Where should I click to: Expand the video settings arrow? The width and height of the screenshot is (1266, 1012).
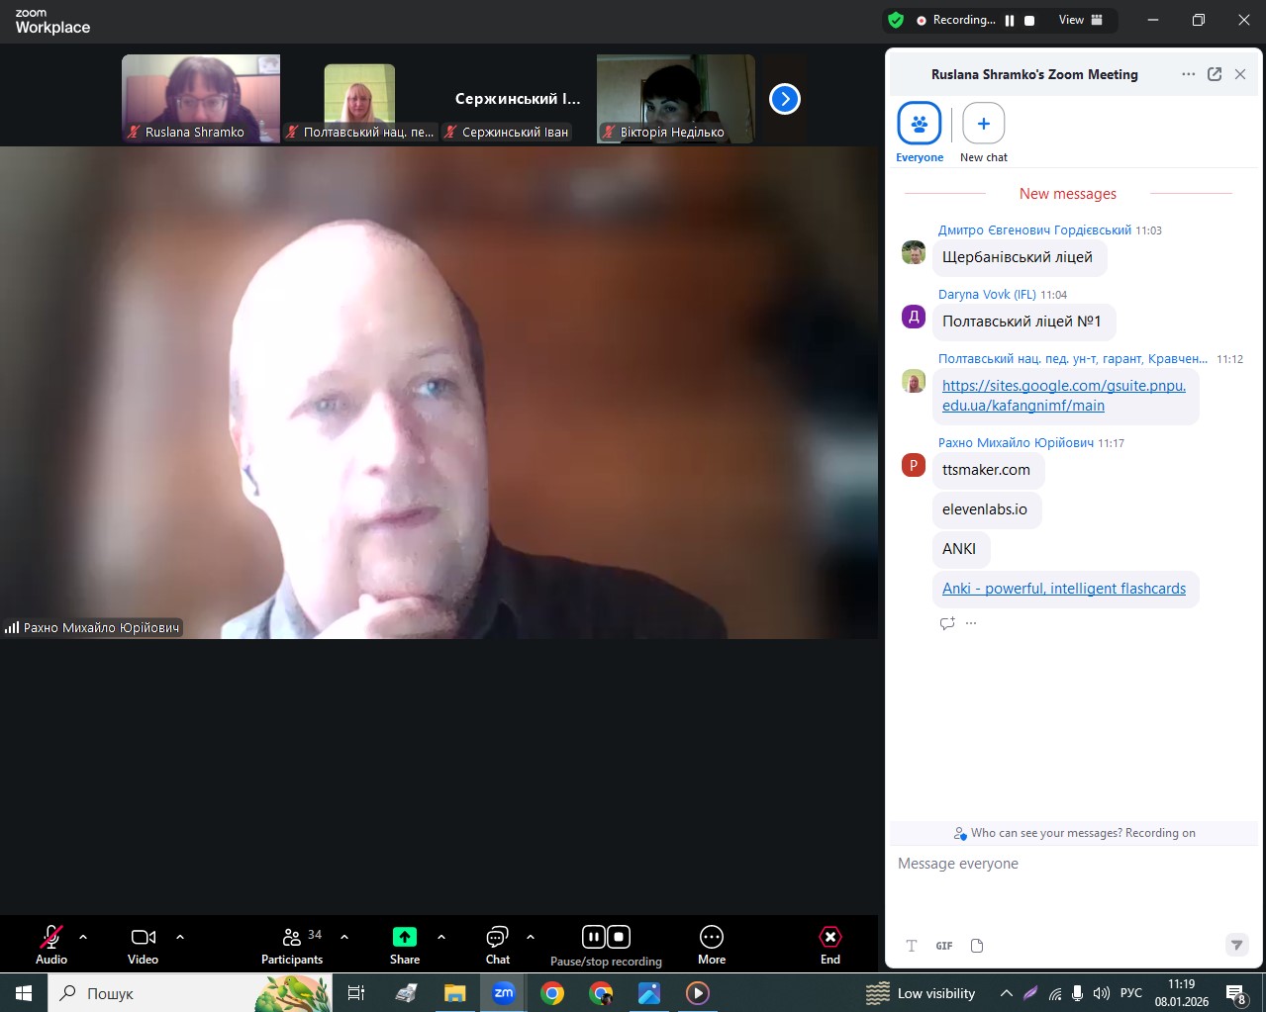[180, 937]
